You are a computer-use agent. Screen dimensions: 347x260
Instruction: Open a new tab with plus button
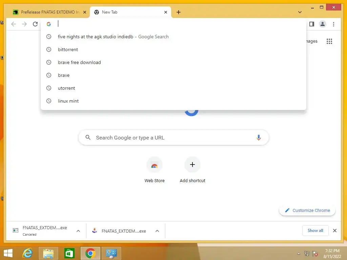coord(178,13)
